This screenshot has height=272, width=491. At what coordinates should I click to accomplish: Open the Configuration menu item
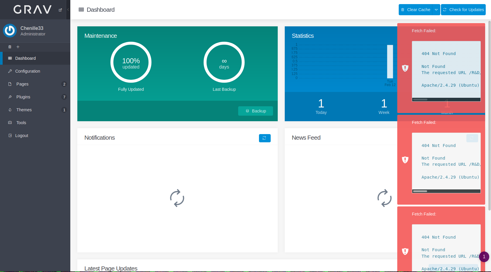tap(35, 71)
